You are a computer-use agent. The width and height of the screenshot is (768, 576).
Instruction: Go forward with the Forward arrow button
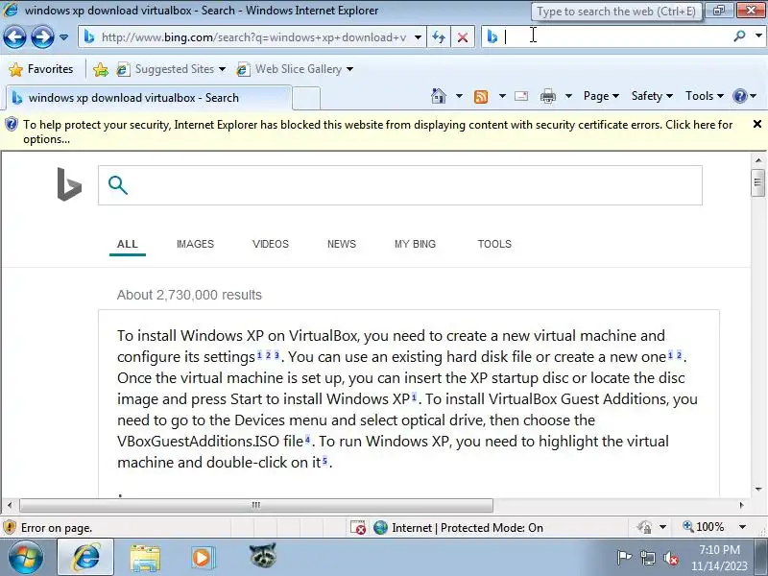42,36
